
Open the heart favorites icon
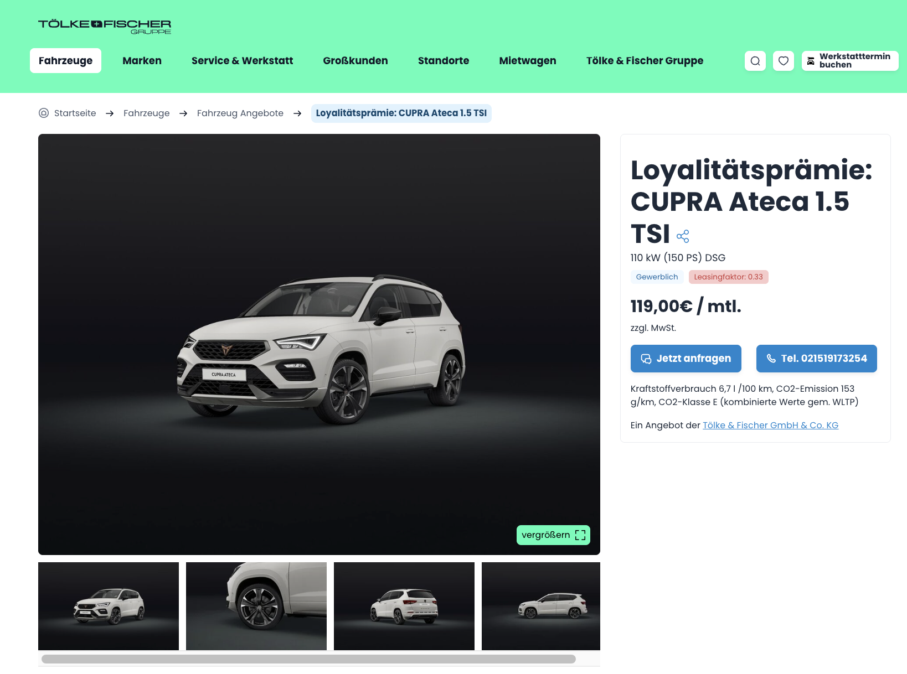pos(784,61)
